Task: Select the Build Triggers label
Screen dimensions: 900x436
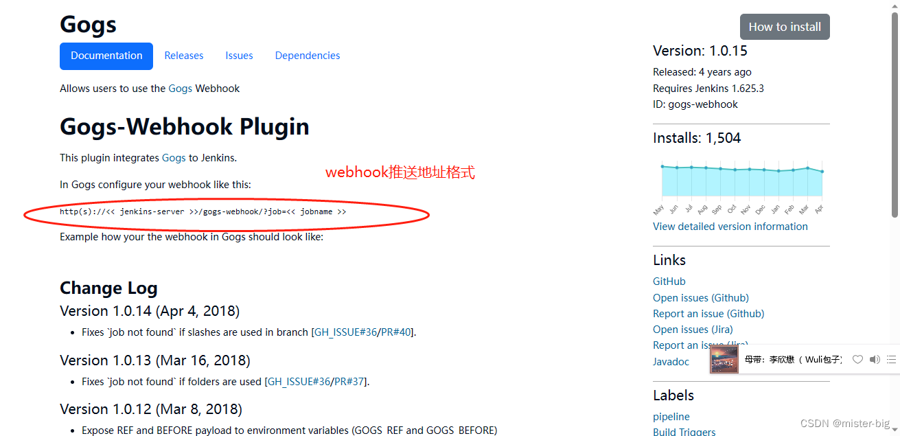Action: coord(684,431)
